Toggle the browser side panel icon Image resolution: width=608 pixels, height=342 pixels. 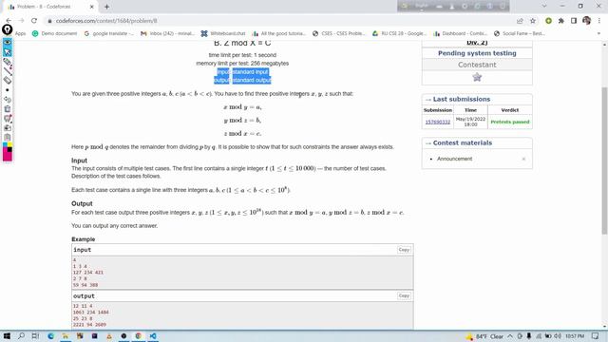click(574, 21)
